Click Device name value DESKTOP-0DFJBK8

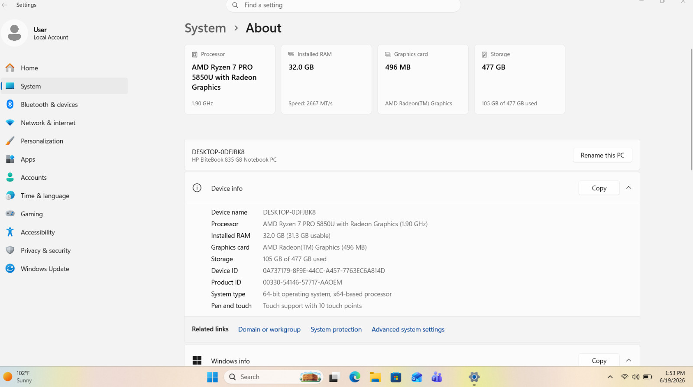pyautogui.click(x=289, y=212)
